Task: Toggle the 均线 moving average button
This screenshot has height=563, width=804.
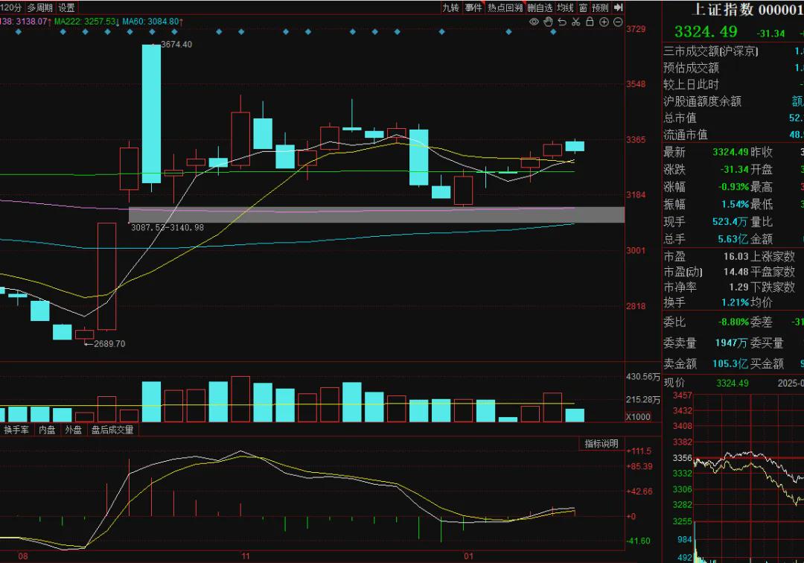Action: point(565,7)
